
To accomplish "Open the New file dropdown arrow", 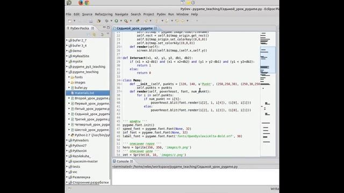I will point(74,21).
